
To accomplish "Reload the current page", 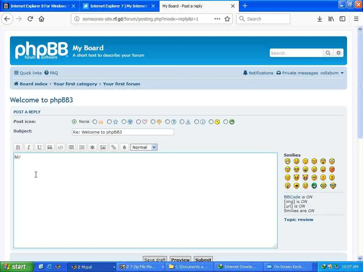I will click(x=30, y=19).
